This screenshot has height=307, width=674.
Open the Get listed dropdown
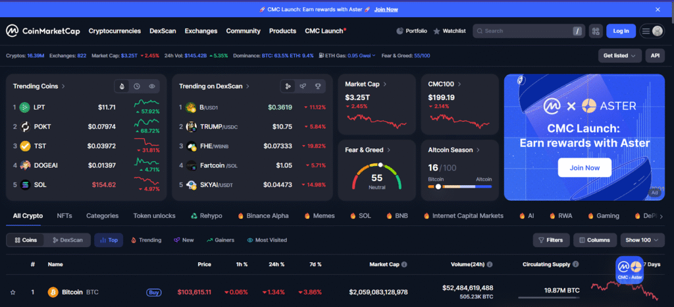point(620,55)
